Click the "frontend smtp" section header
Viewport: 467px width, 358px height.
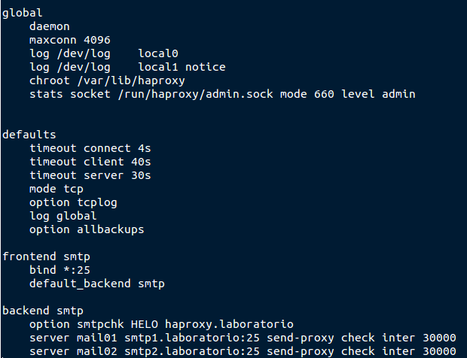pyautogui.click(x=43, y=256)
